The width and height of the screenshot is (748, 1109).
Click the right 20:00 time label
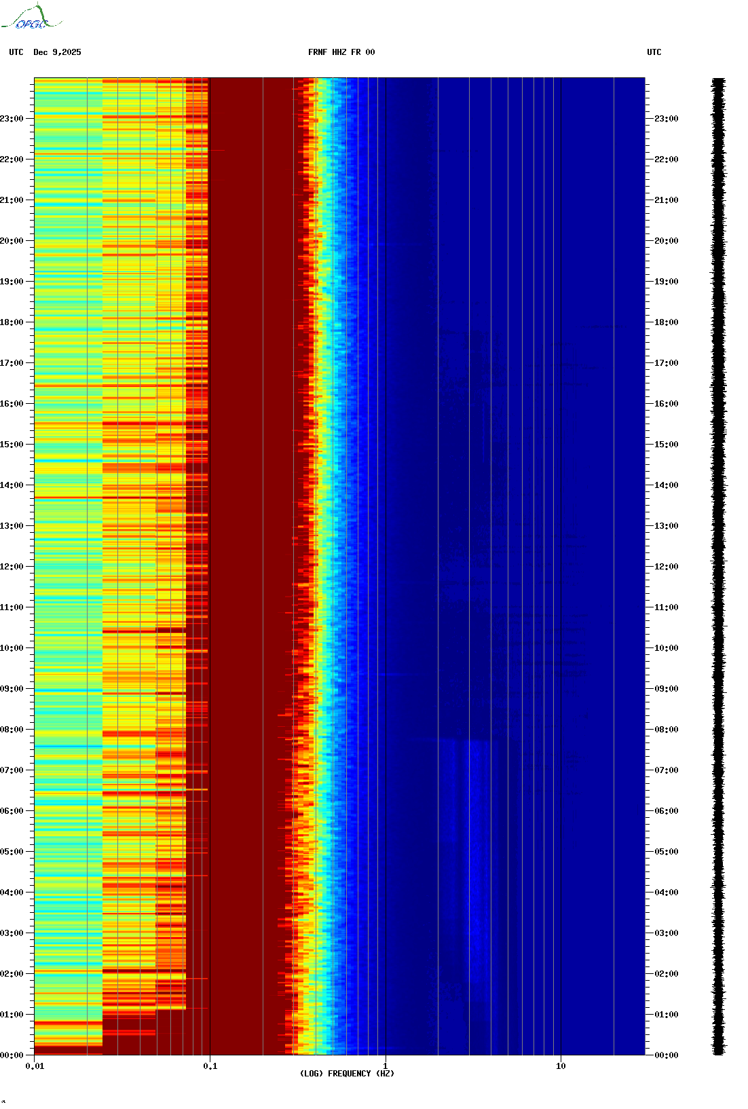click(x=666, y=241)
